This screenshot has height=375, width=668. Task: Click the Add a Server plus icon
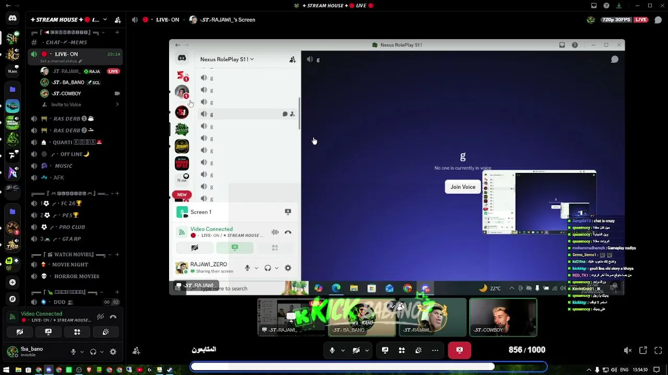pos(13,282)
